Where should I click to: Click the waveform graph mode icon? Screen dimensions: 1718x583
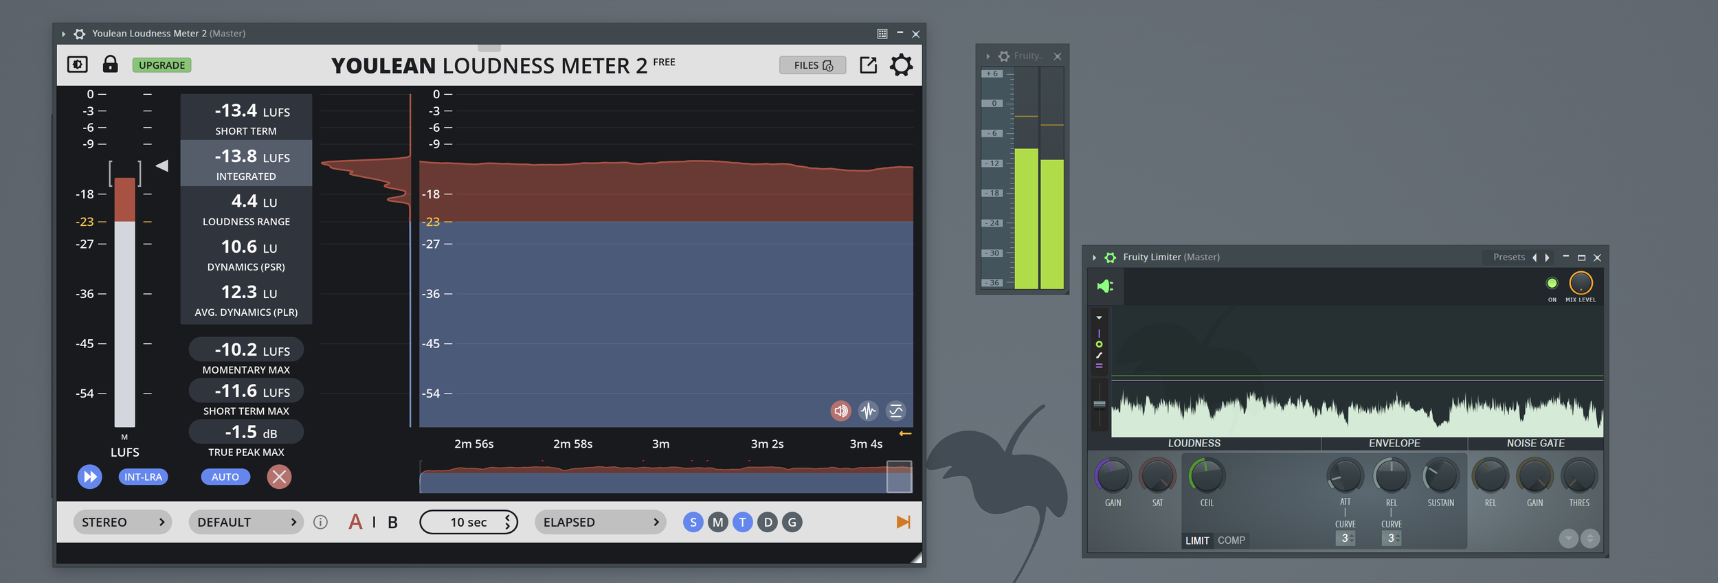tap(868, 411)
